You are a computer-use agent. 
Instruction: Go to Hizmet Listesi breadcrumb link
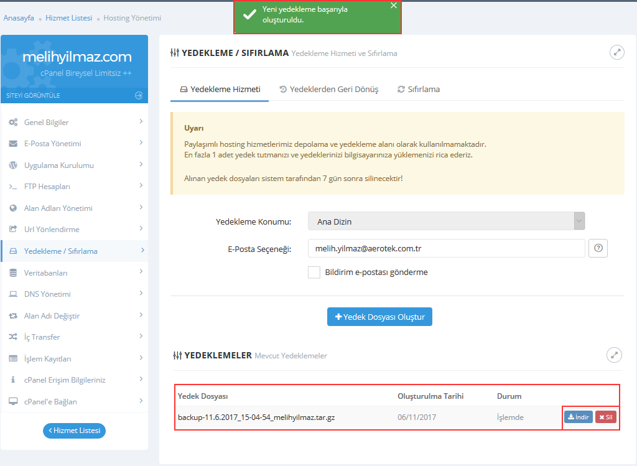point(68,18)
